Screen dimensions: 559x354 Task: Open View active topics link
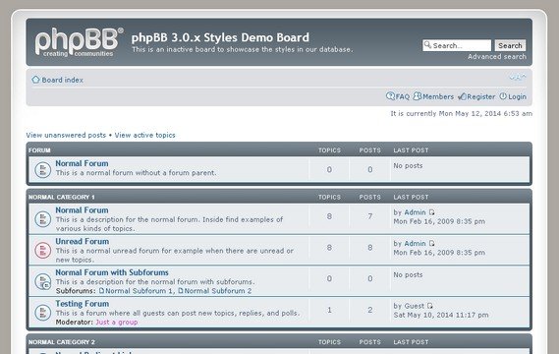pos(144,135)
